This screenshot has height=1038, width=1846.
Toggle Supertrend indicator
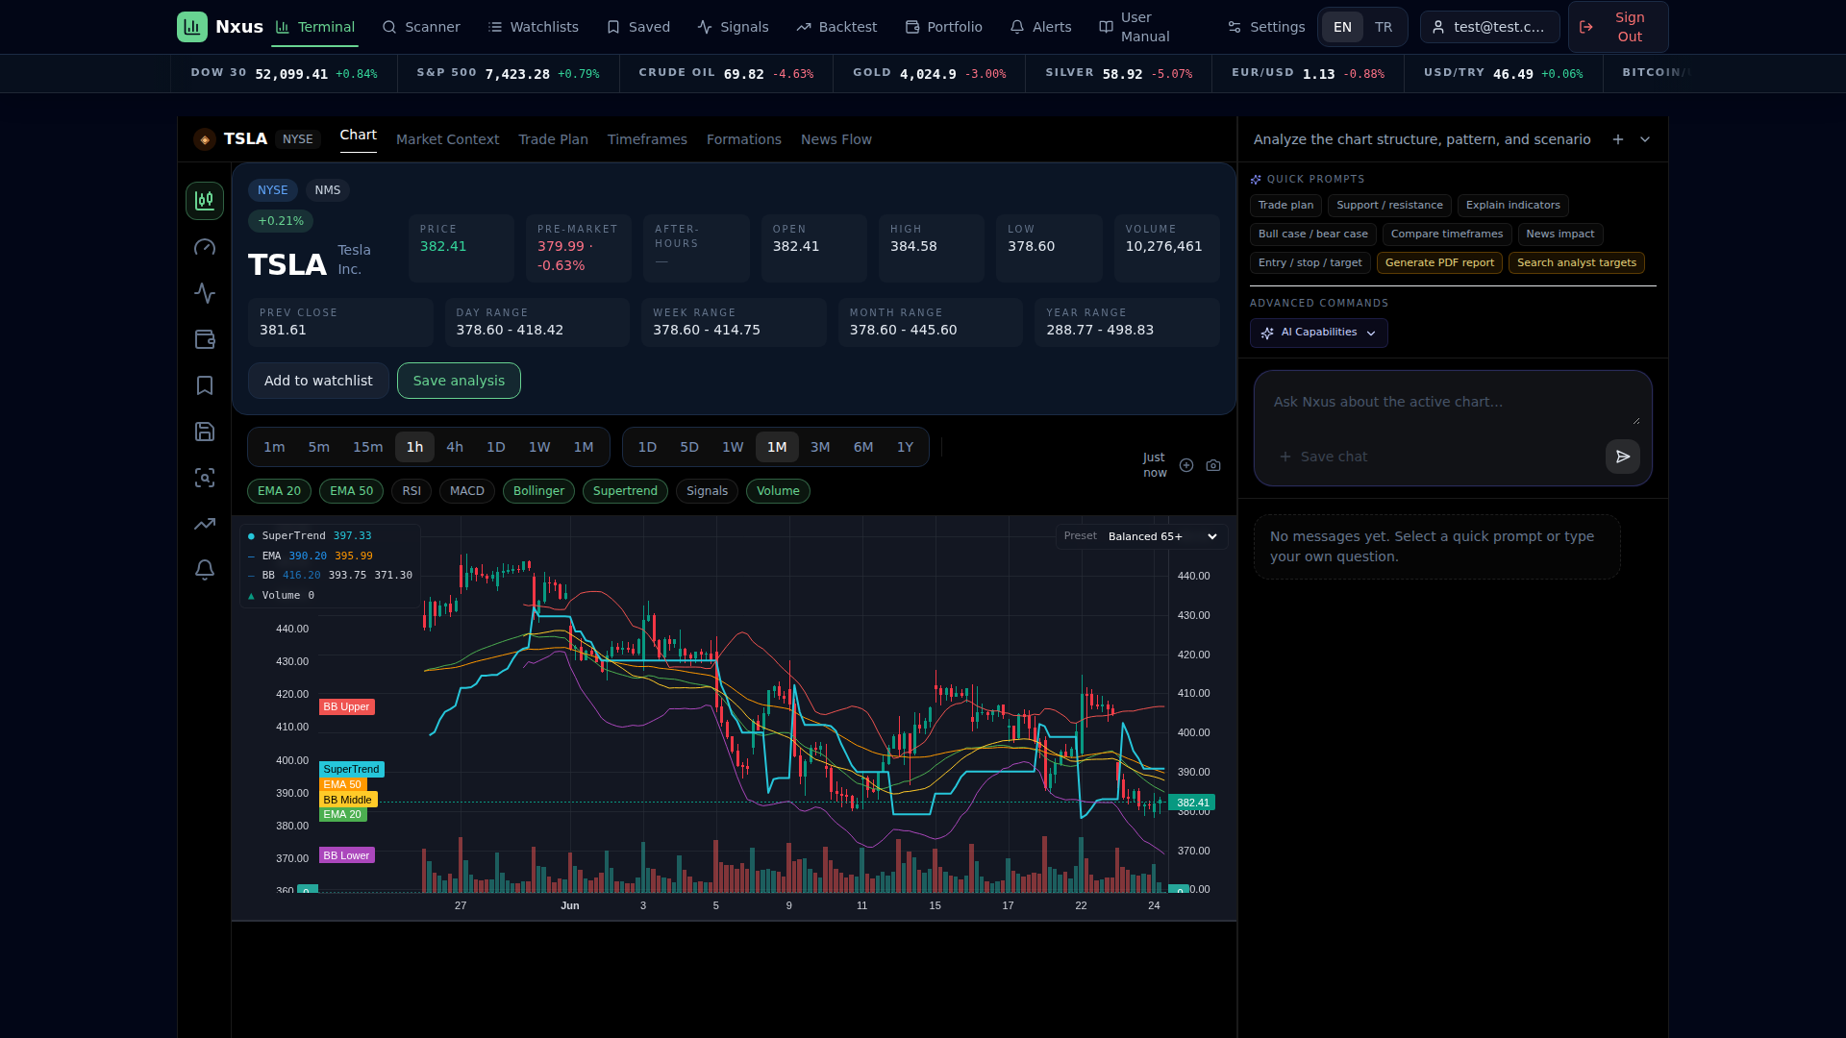(x=625, y=491)
